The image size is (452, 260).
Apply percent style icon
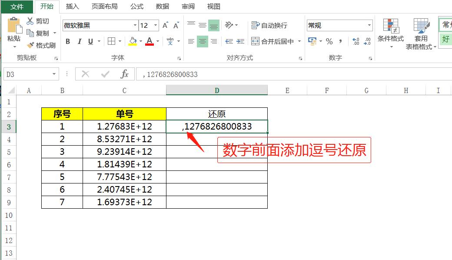click(329, 41)
